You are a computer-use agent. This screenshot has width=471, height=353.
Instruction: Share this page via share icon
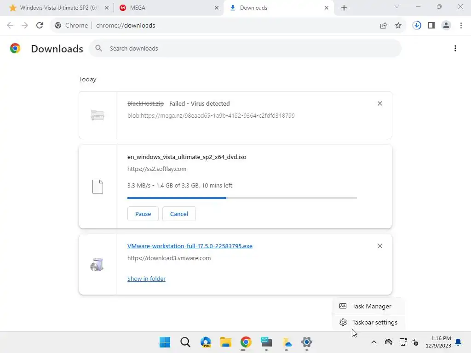point(384,26)
